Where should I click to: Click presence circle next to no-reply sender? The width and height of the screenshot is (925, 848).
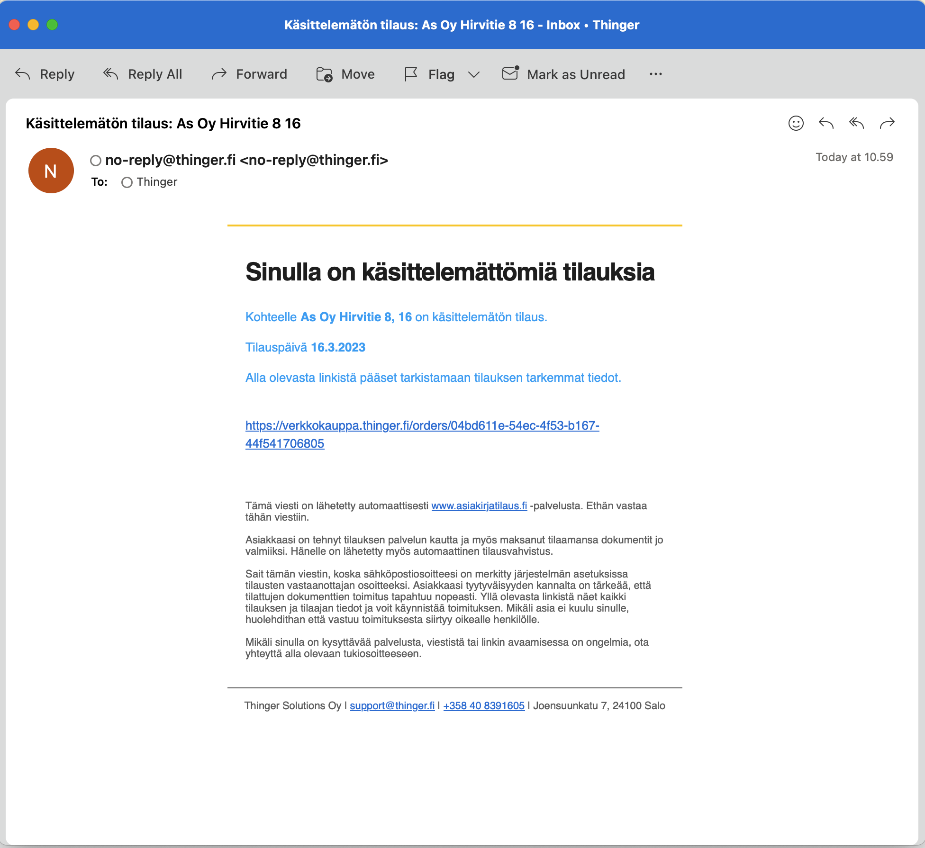pos(96,161)
